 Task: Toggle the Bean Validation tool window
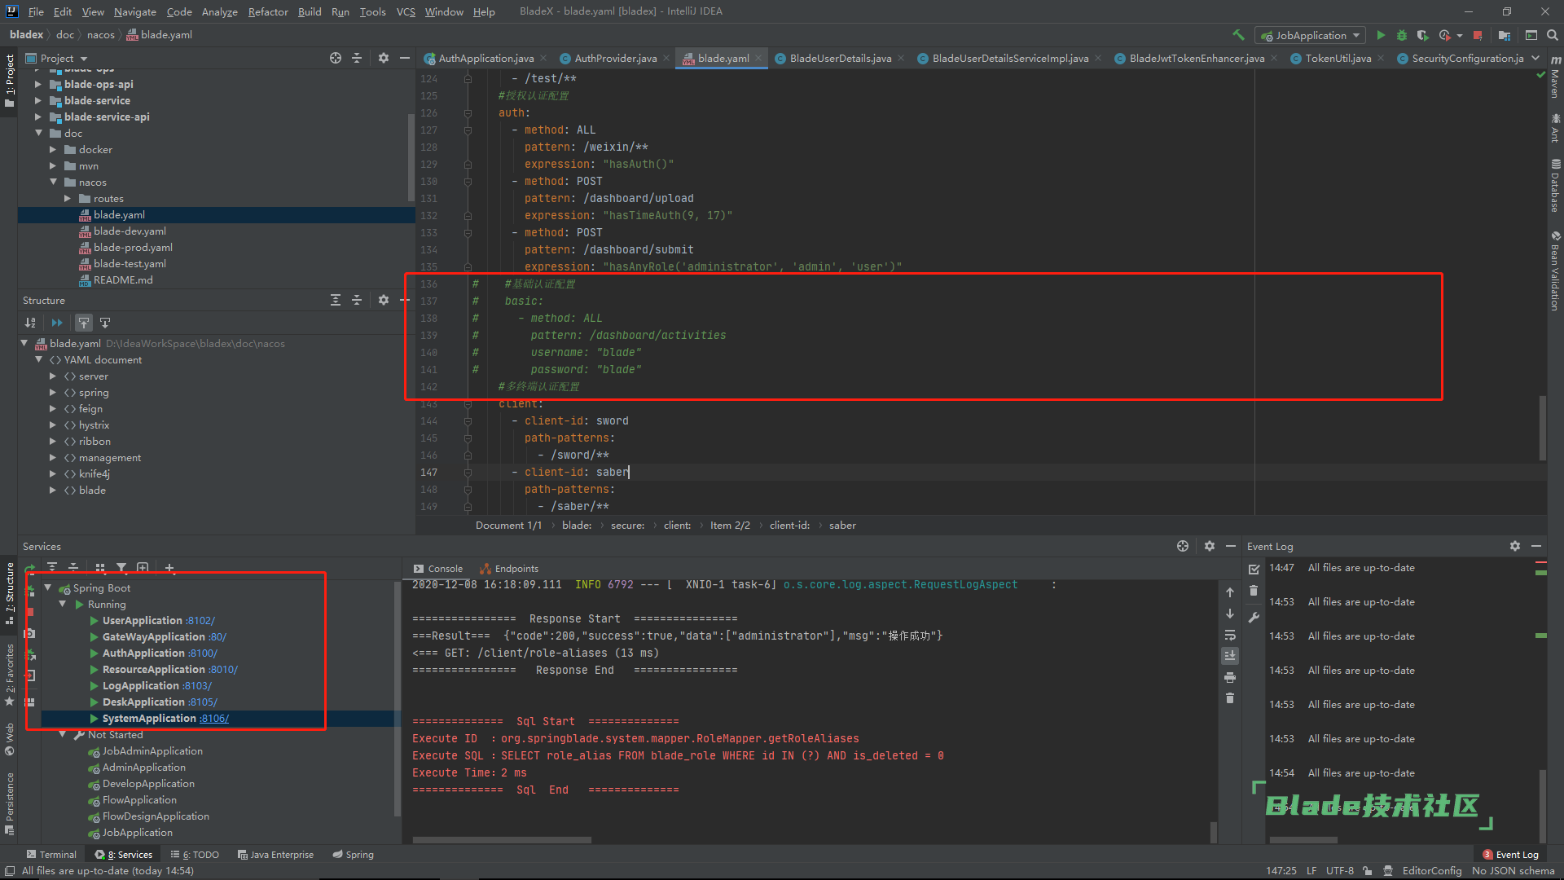[1555, 271]
